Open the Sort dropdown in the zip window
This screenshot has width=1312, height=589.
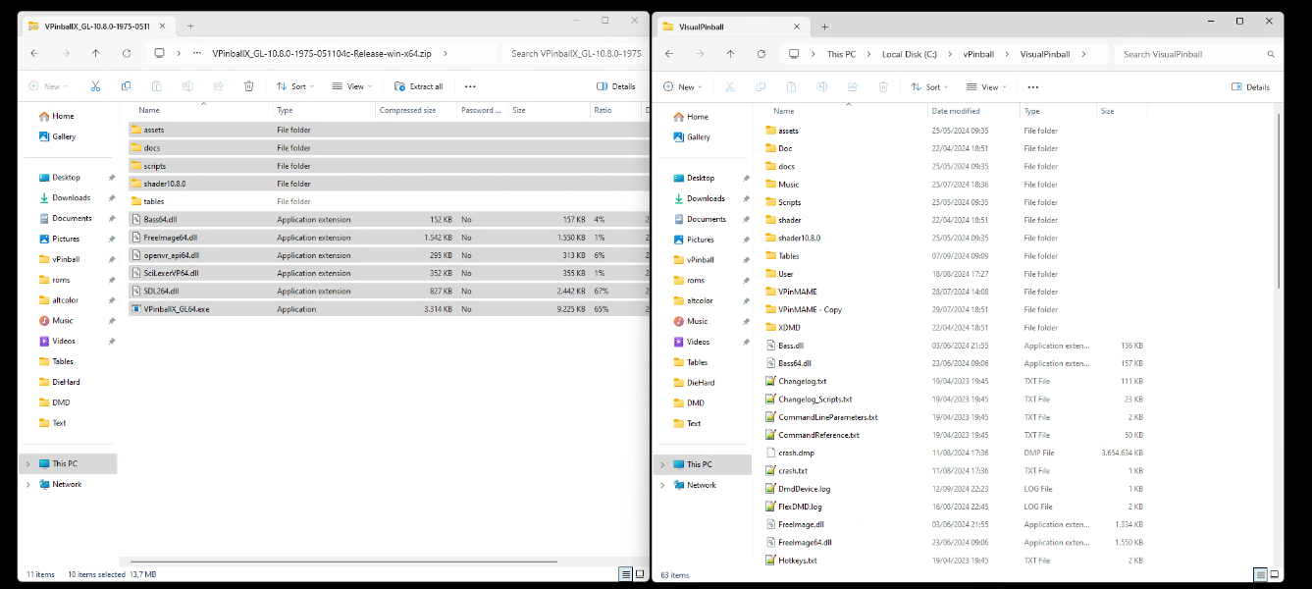coord(294,86)
